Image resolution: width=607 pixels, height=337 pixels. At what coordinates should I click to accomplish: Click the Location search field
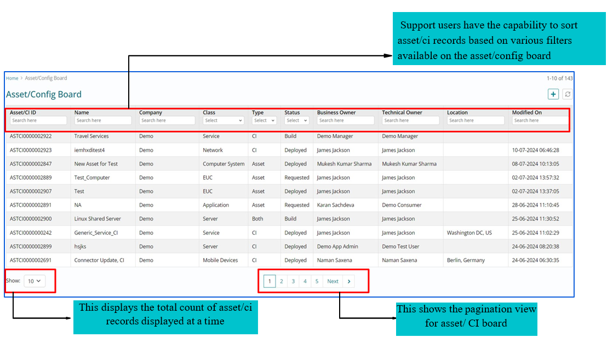(x=476, y=120)
